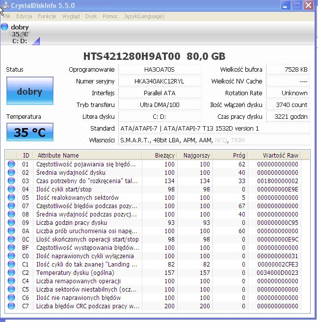This screenshot has width=318, height=322.
Task: Click the Wartość Raw column header
Action: coord(274,155)
